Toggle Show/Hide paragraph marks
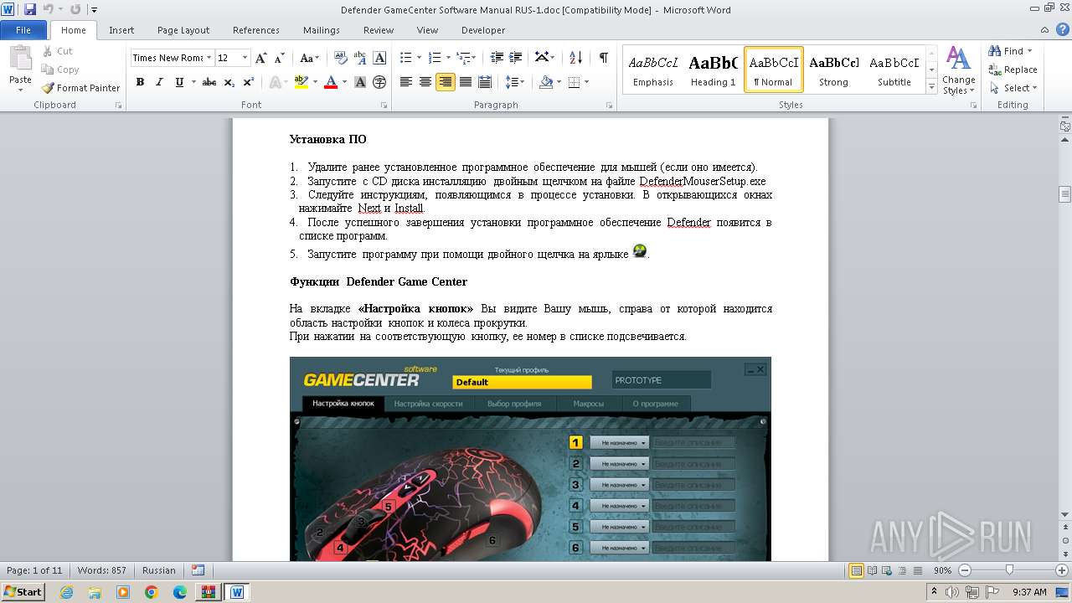 [x=603, y=58]
